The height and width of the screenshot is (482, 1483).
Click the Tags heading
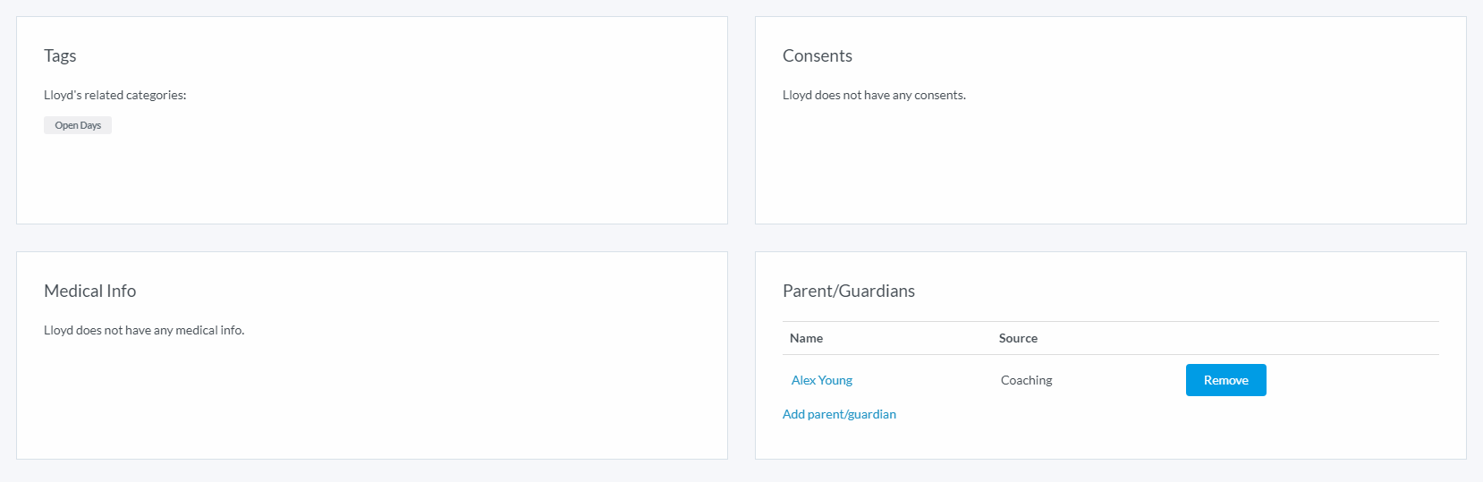tap(60, 55)
